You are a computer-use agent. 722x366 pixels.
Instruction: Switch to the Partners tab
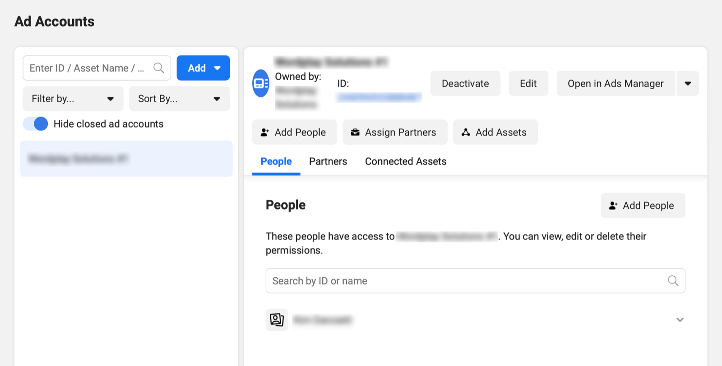pyautogui.click(x=328, y=161)
